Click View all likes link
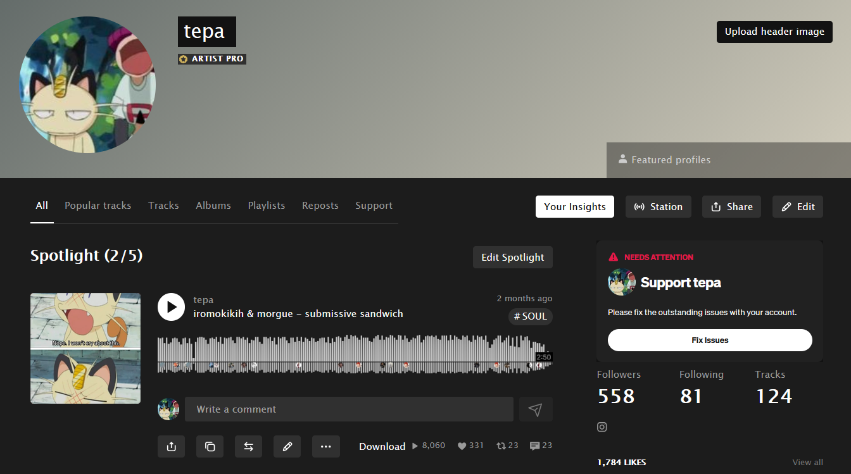 point(808,463)
